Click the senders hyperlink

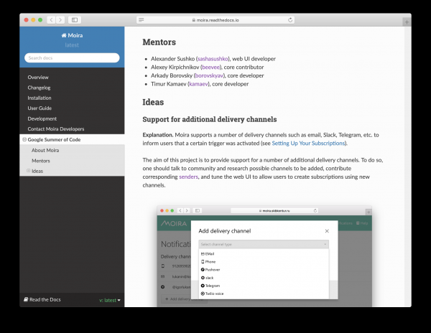click(189, 177)
